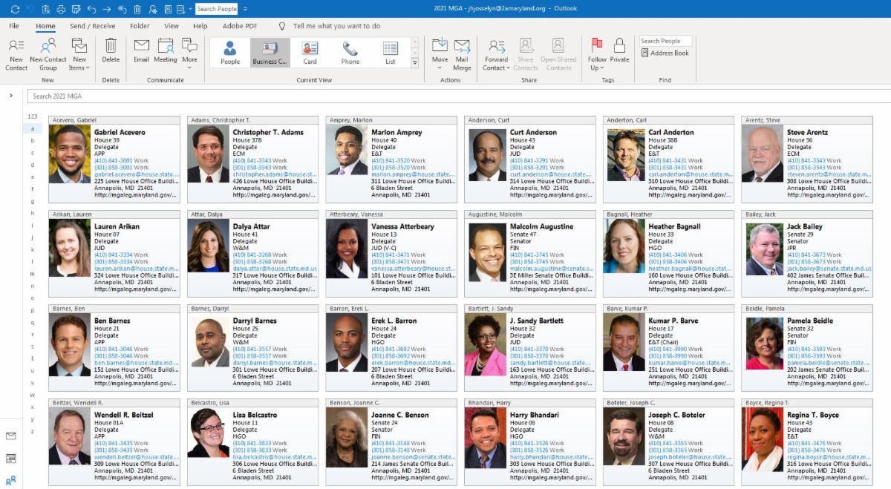This screenshot has width=891, height=489.
Task: Jump to contacts starting with letter m
Action: (32, 275)
